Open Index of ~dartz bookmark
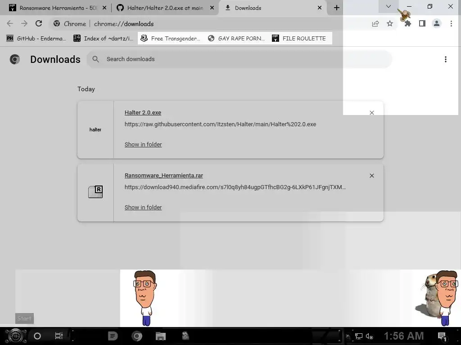This screenshot has height=345, width=461. [x=104, y=39]
